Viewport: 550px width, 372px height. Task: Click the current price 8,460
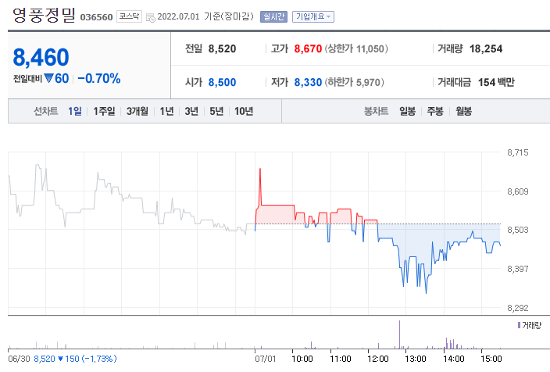coord(41,57)
